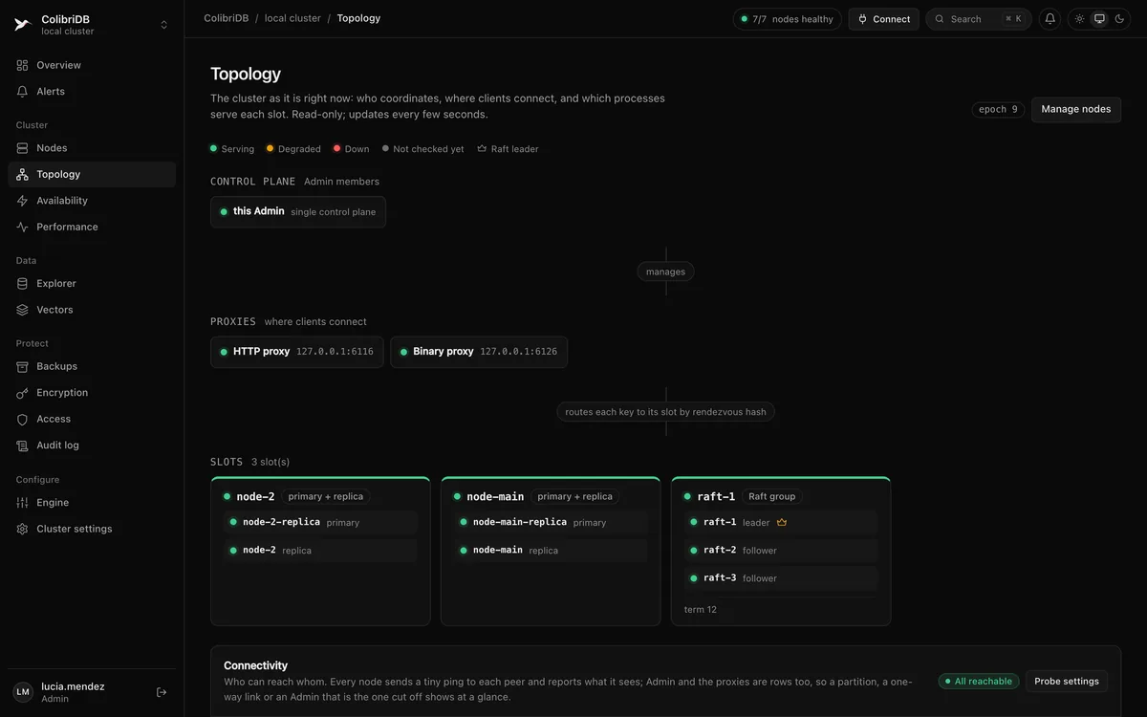
Task: Click the Vectors layers icon
Action: click(x=23, y=310)
